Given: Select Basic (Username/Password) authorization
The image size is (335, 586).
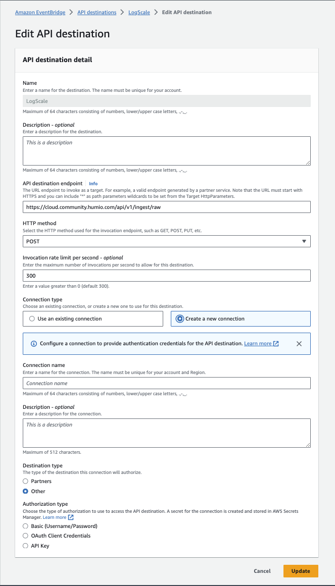Looking at the screenshot, I should [x=25, y=526].
